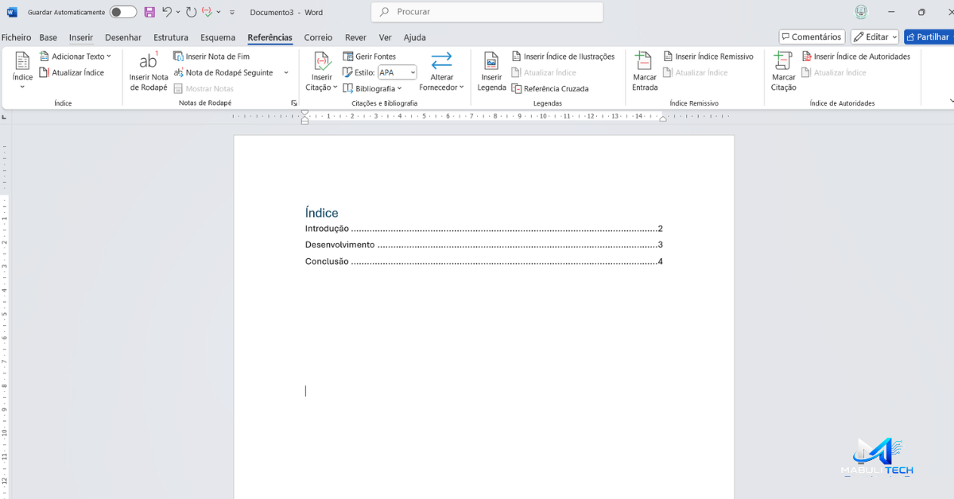Click Adicionar Texto in the Índice group
The height and width of the screenshot is (499, 954).
tap(76, 56)
